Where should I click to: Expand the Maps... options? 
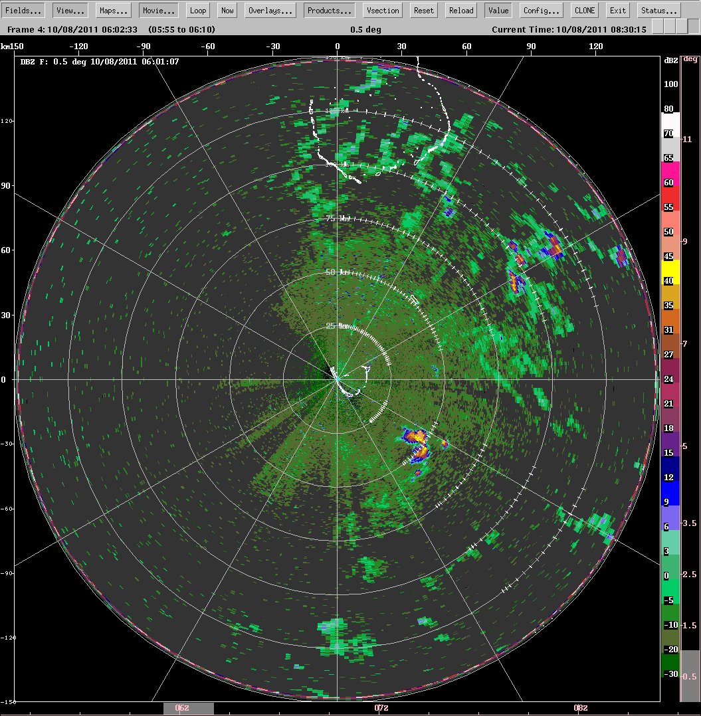coord(113,11)
